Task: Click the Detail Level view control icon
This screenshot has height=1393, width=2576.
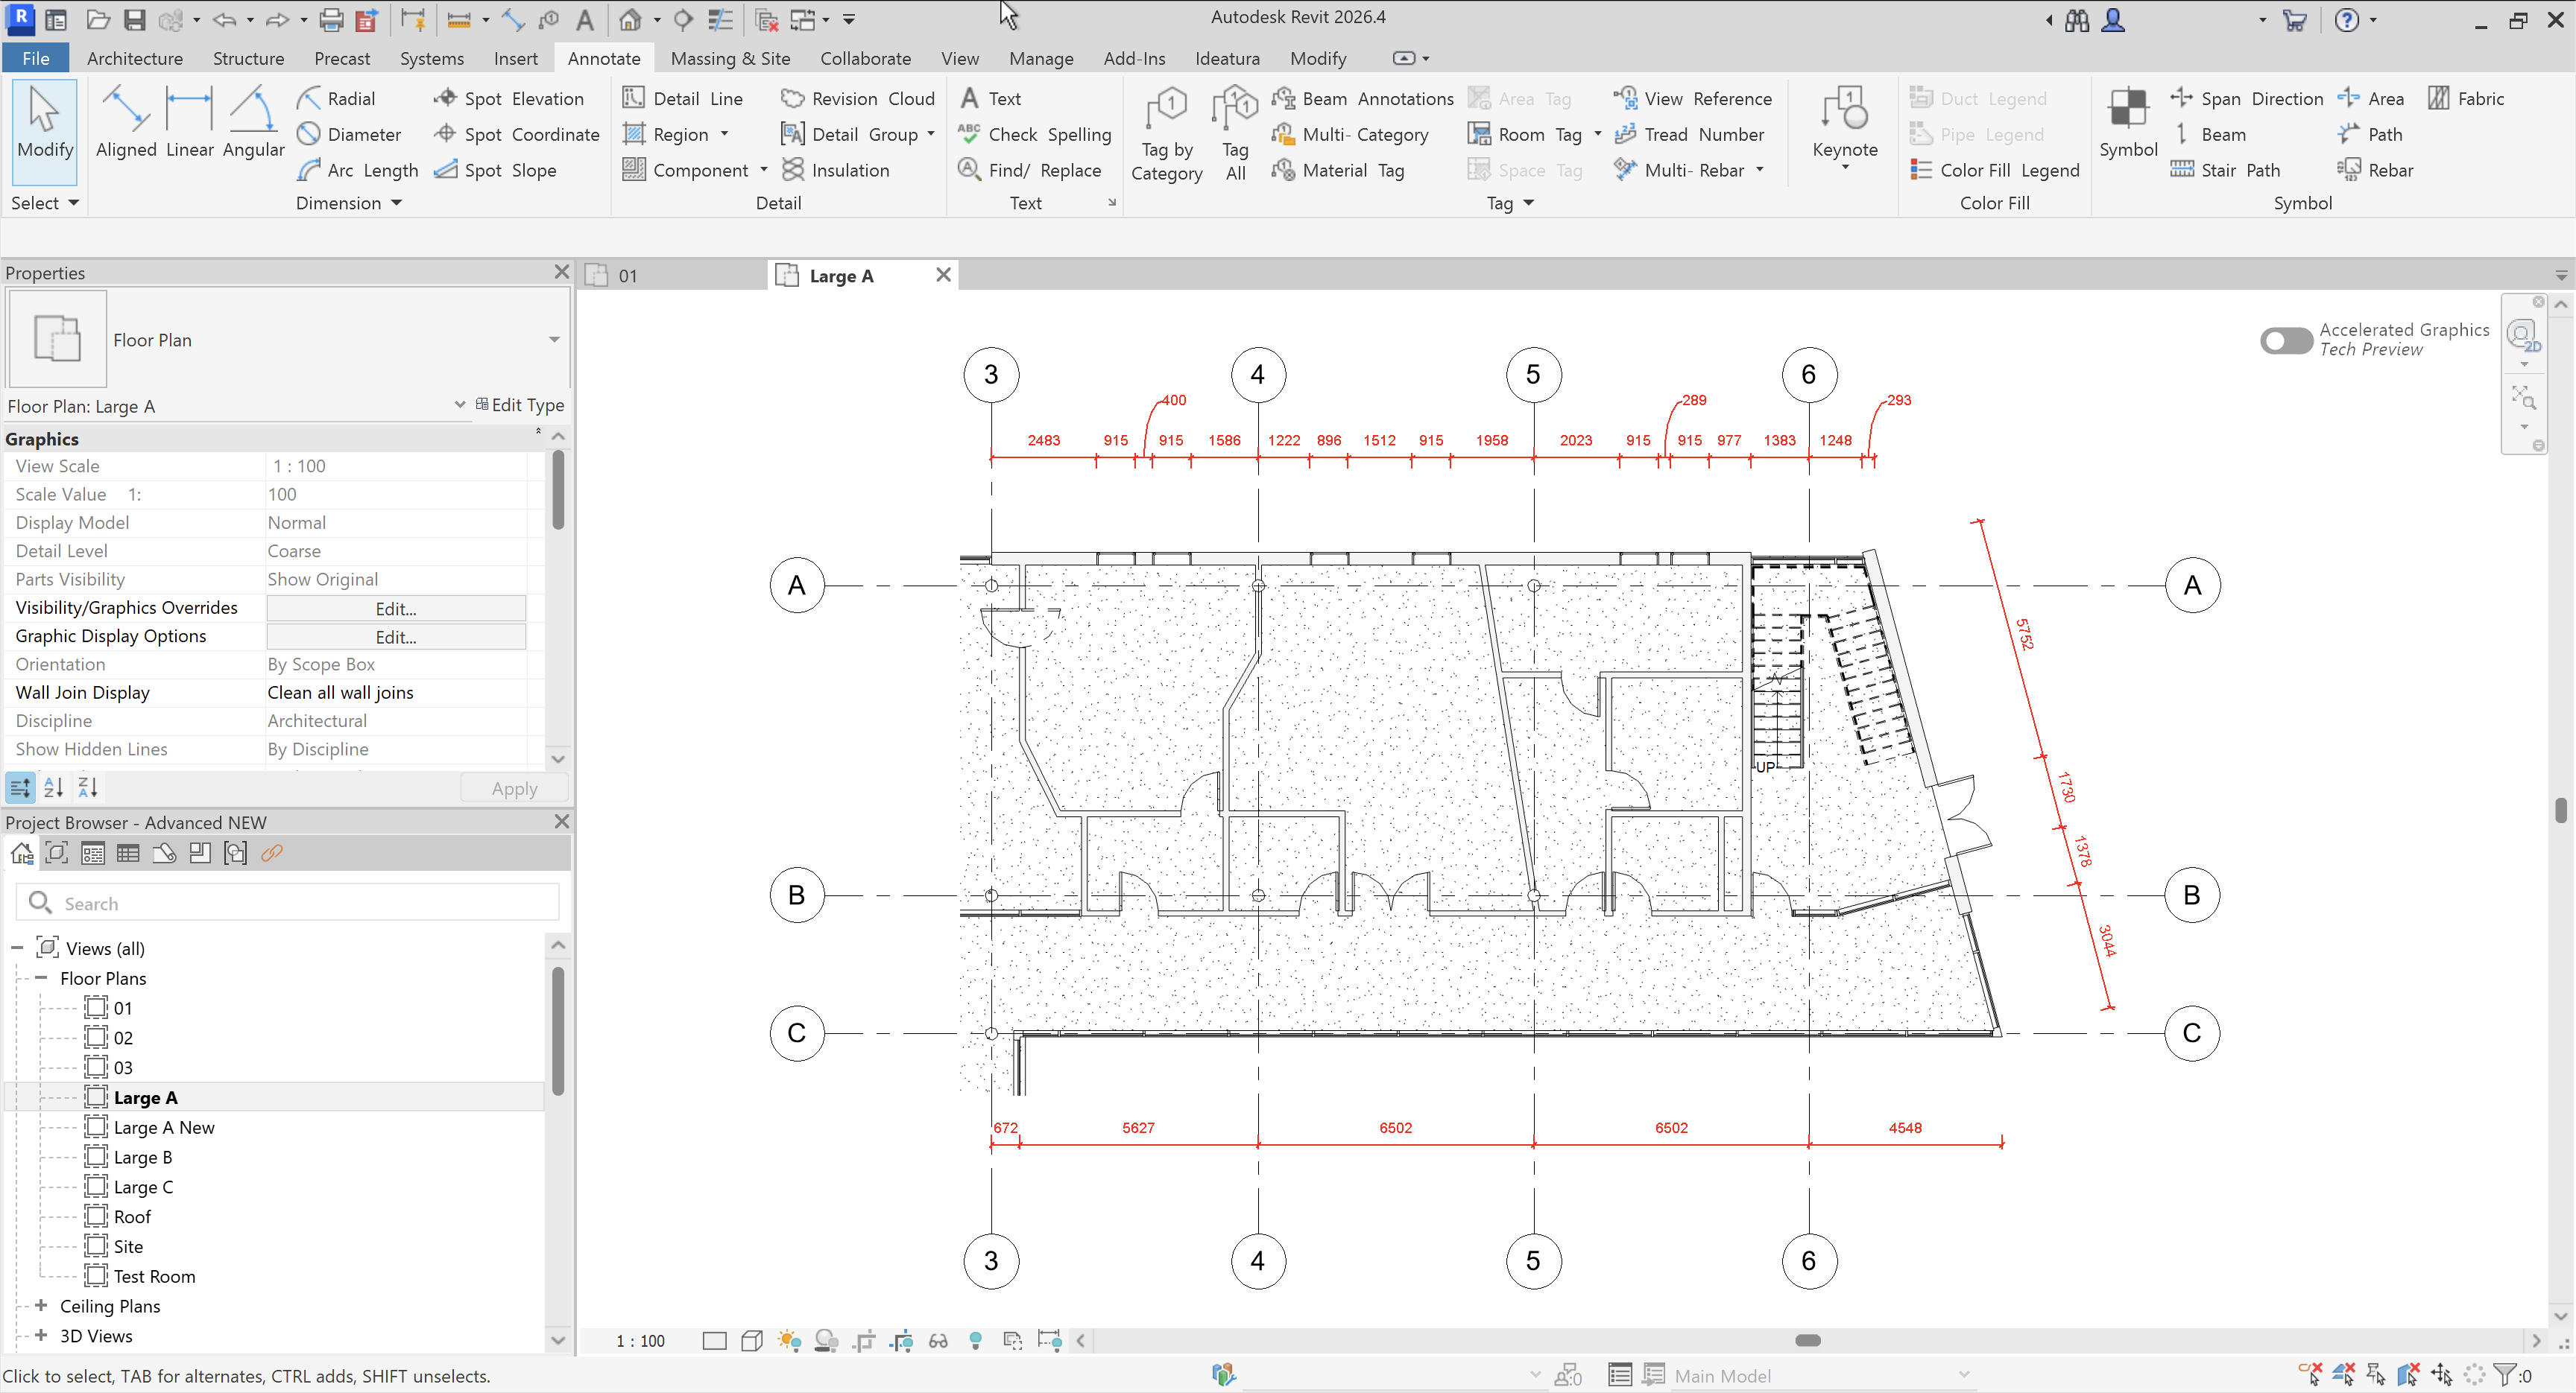Action: click(x=714, y=1340)
